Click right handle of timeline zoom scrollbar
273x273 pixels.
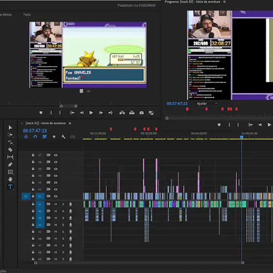(x=243, y=263)
